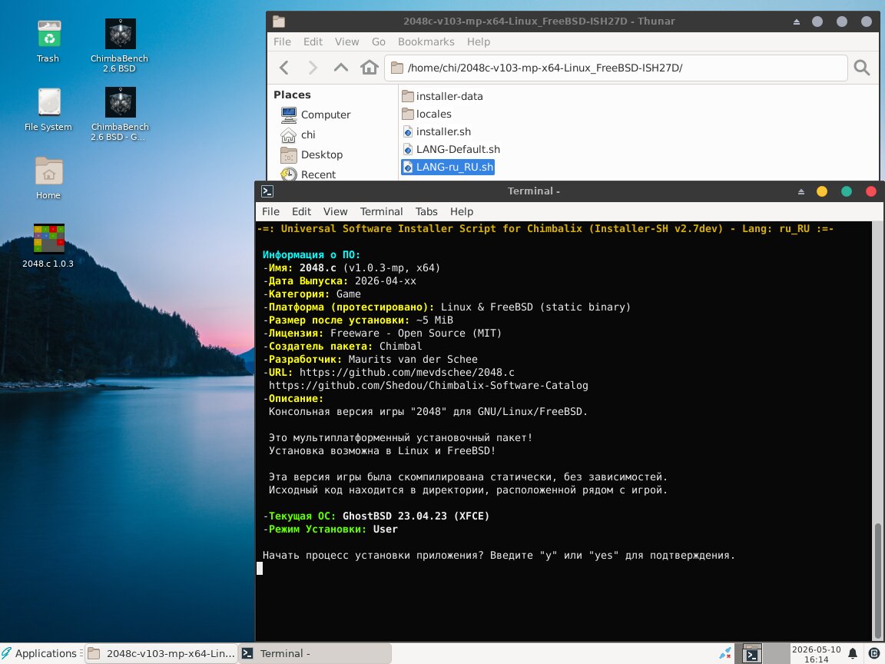Viewport: 885px width, 664px height.
Task: Click the Thunar search magnifier icon
Action: [x=861, y=68]
